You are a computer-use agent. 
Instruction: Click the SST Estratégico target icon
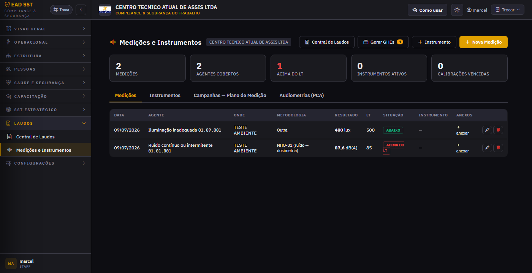coord(8,110)
